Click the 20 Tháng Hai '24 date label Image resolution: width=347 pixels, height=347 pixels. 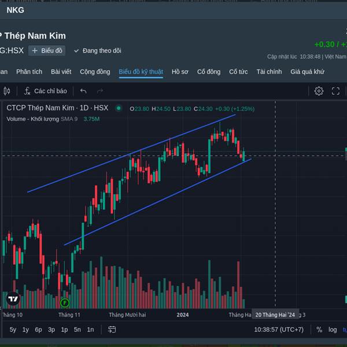pyautogui.click(x=275, y=315)
